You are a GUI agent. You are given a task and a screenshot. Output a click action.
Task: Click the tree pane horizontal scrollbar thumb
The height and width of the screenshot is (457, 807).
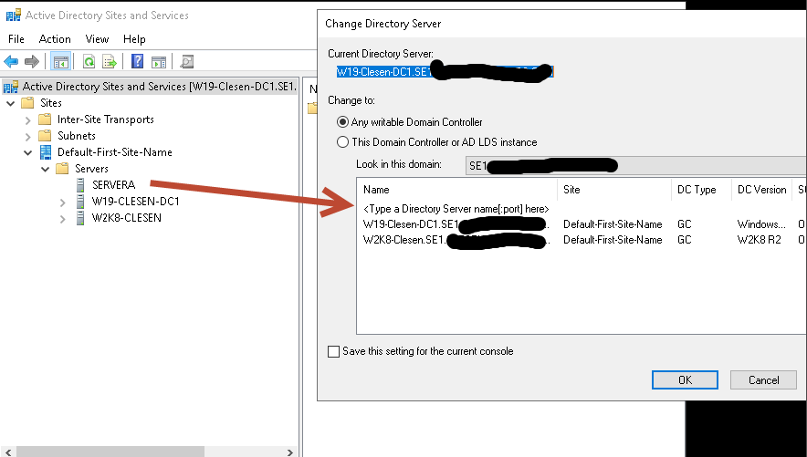(x=110, y=452)
